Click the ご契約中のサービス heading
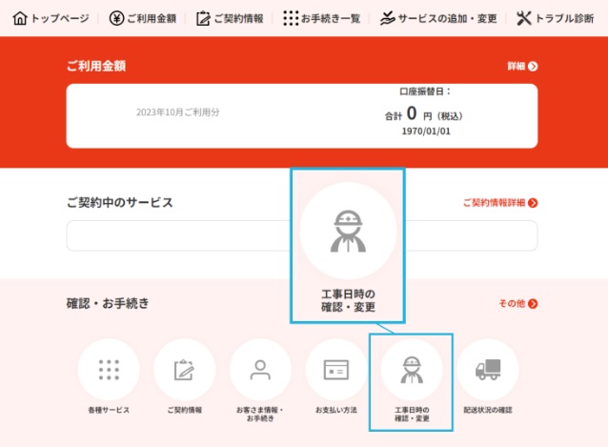 [119, 202]
